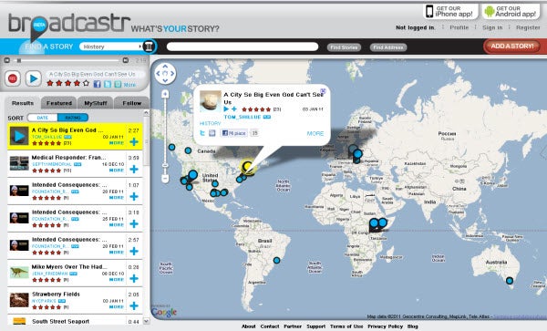Play 'A City So Big Even God' list thumbnail

[19, 136]
